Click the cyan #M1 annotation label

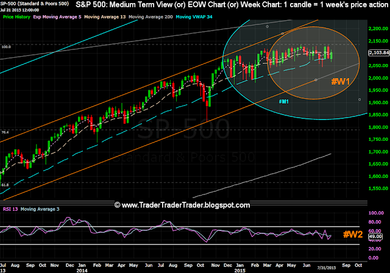pyautogui.click(x=283, y=101)
